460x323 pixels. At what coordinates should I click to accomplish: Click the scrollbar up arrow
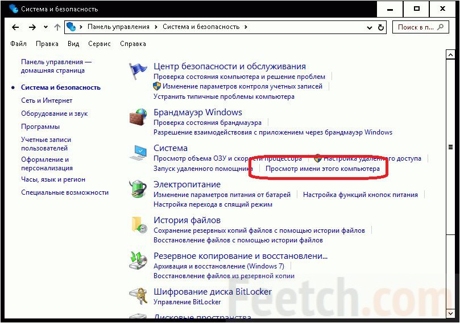[450, 54]
